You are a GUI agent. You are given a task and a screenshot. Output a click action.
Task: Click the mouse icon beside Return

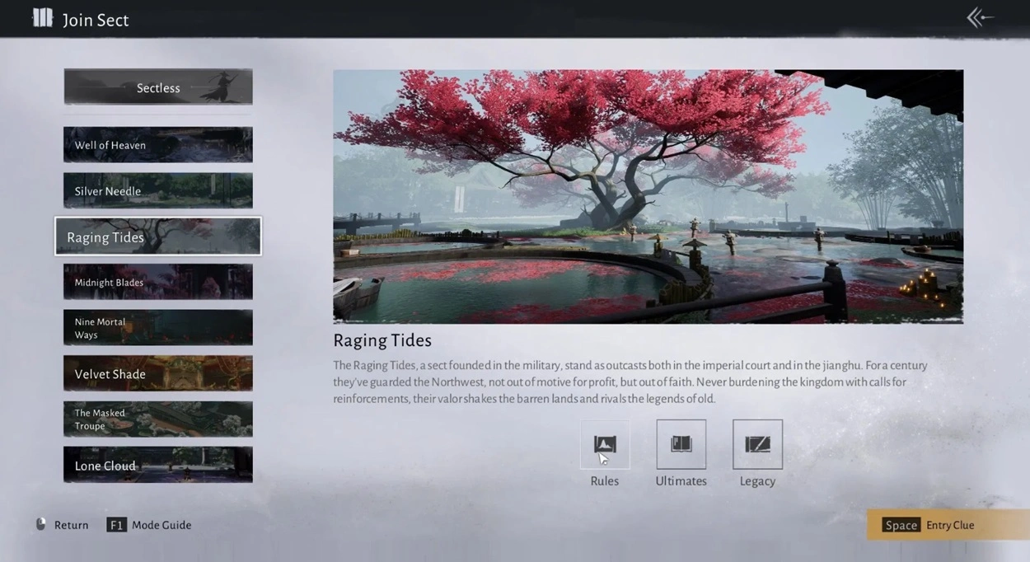[41, 524]
